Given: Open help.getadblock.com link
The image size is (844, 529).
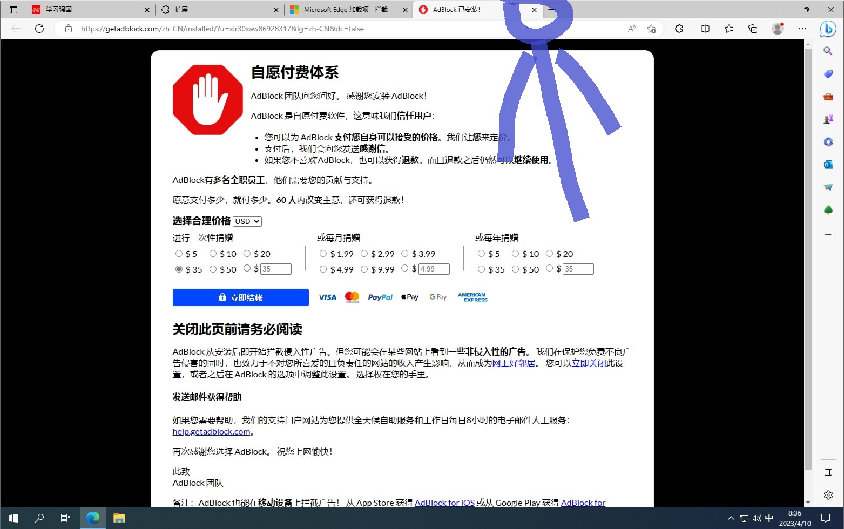Looking at the screenshot, I should click(211, 431).
